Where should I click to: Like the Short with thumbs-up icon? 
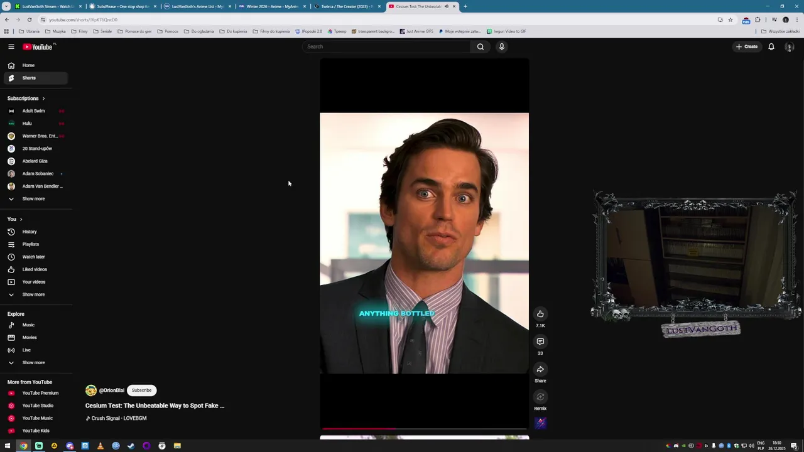point(540,314)
